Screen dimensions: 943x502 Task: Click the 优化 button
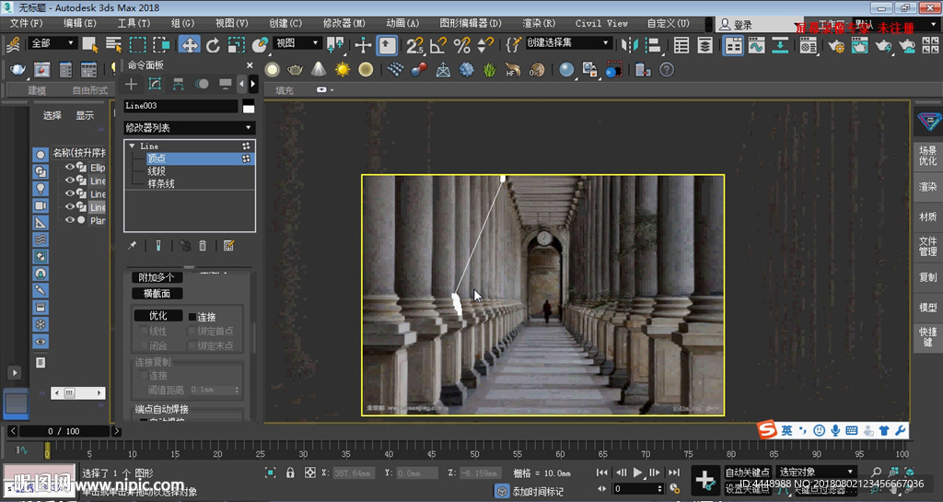158,316
